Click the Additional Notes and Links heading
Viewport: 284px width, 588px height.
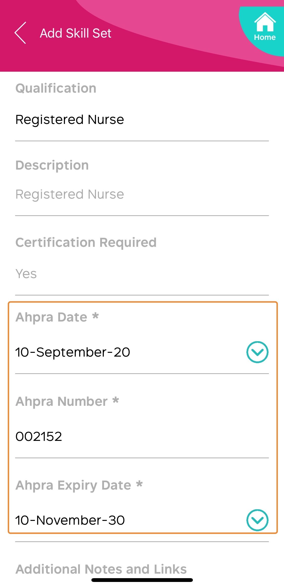point(101,569)
